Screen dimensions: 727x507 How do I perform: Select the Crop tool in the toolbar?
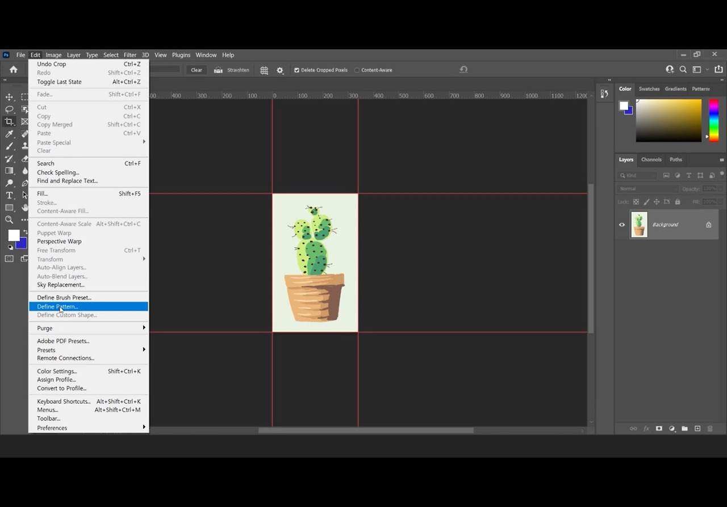9,121
